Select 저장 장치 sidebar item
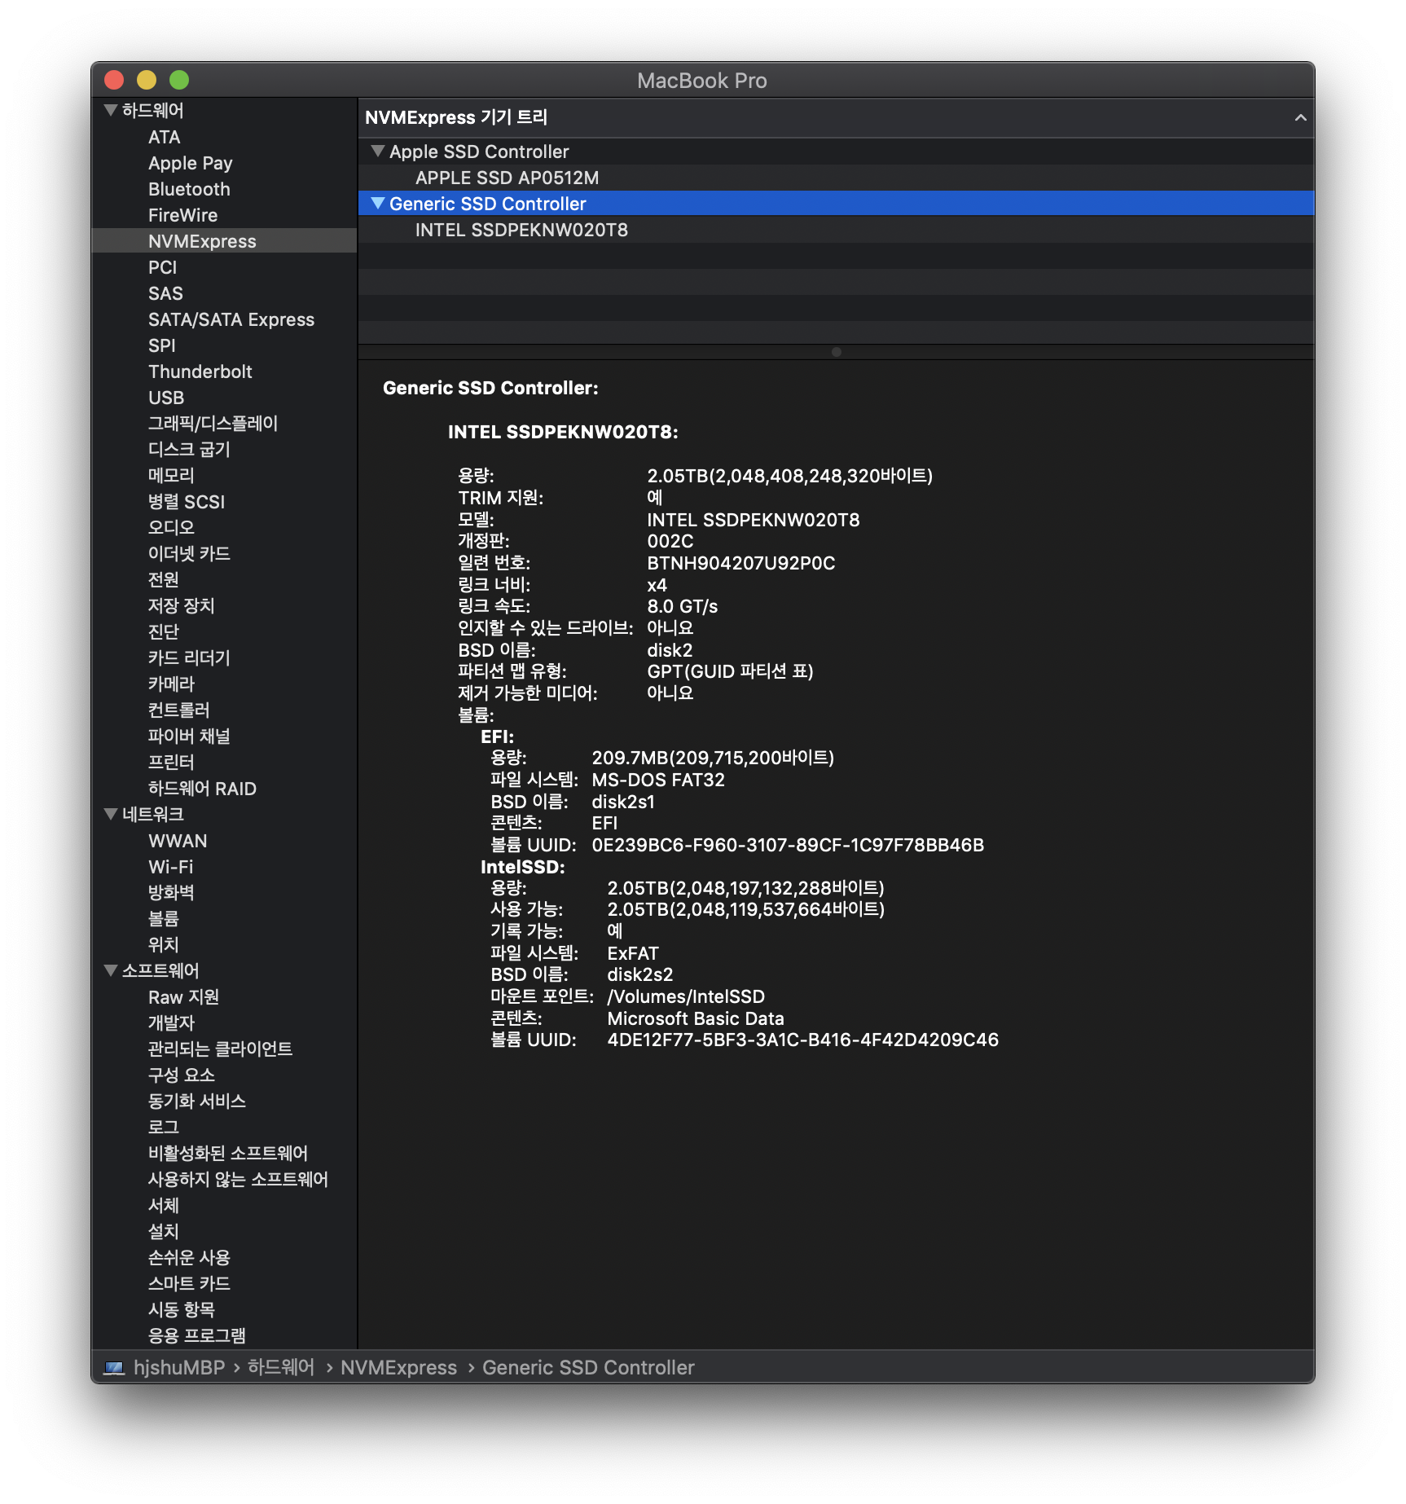 pyautogui.click(x=181, y=606)
